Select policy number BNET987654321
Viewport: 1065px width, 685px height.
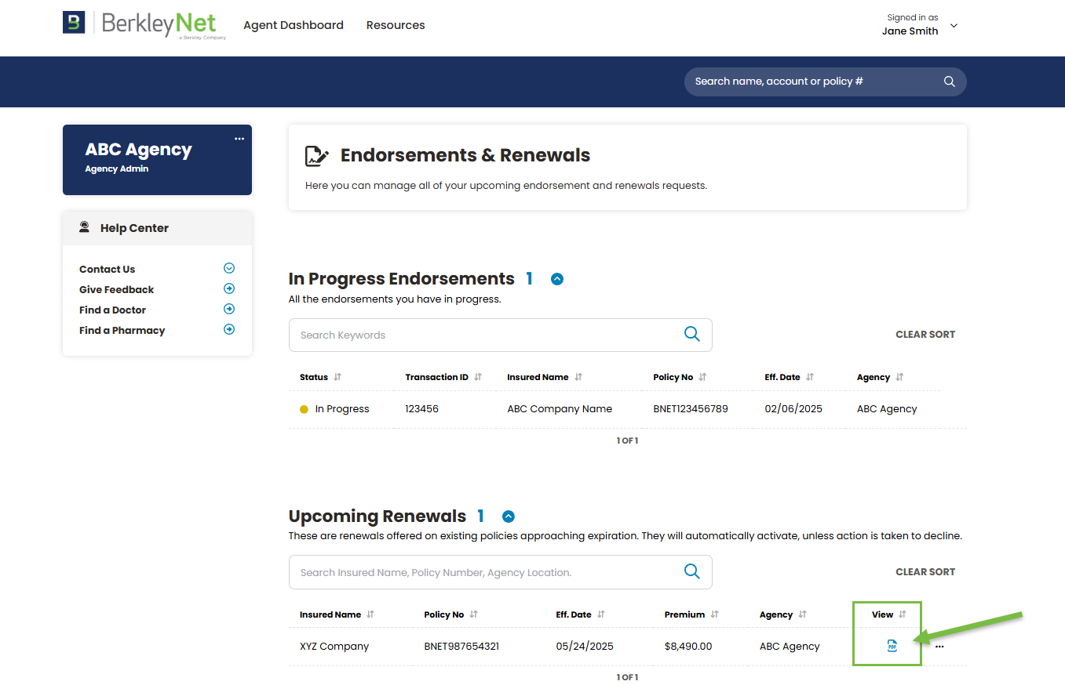click(461, 647)
